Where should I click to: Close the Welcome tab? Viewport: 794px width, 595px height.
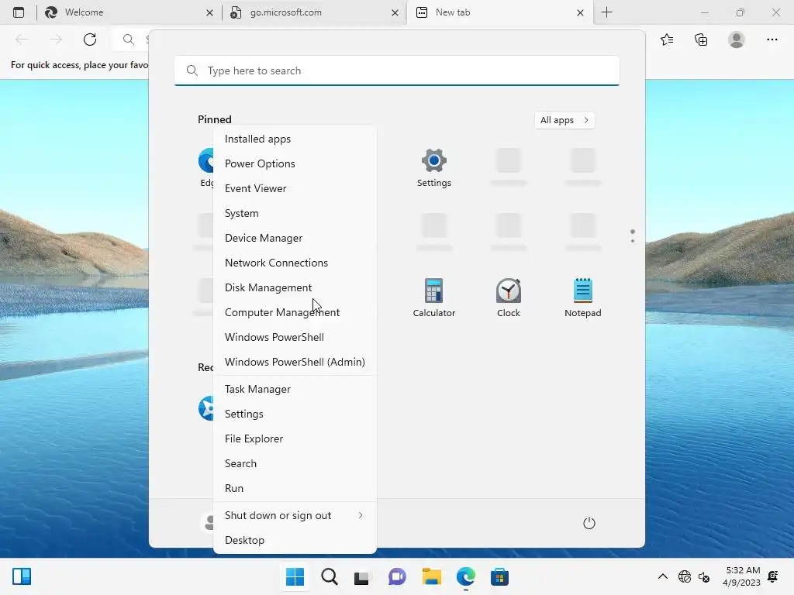coord(209,12)
